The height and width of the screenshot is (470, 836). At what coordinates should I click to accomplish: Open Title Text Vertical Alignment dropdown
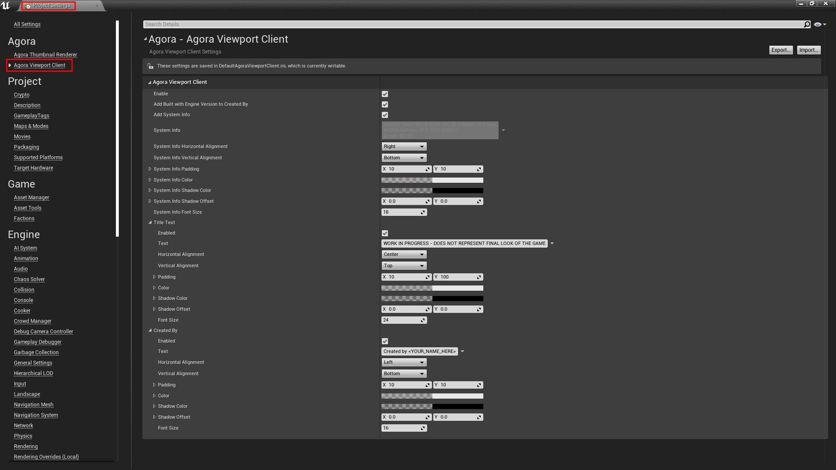pyautogui.click(x=404, y=266)
